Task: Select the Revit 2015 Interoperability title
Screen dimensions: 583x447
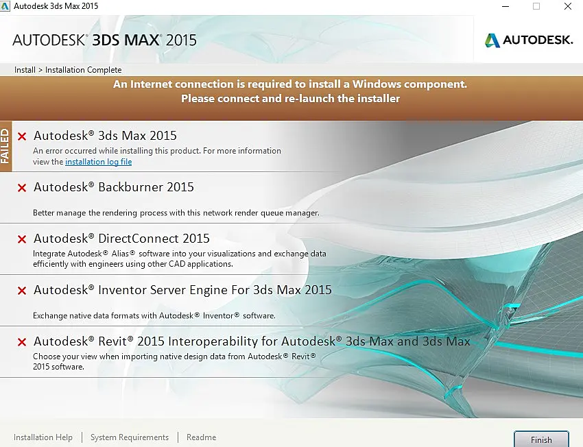Action: (x=252, y=341)
